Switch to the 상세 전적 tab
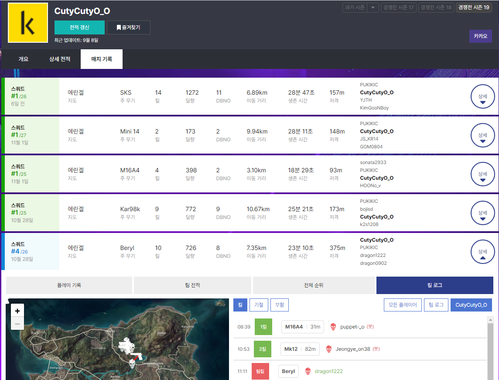The height and width of the screenshot is (380, 499). coord(59,59)
